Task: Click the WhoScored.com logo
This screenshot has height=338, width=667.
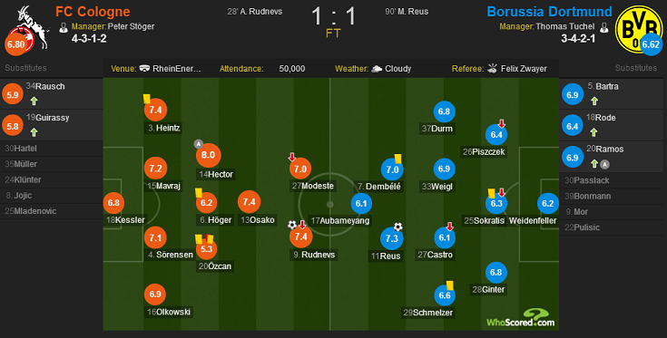Action: (x=521, y=318)
